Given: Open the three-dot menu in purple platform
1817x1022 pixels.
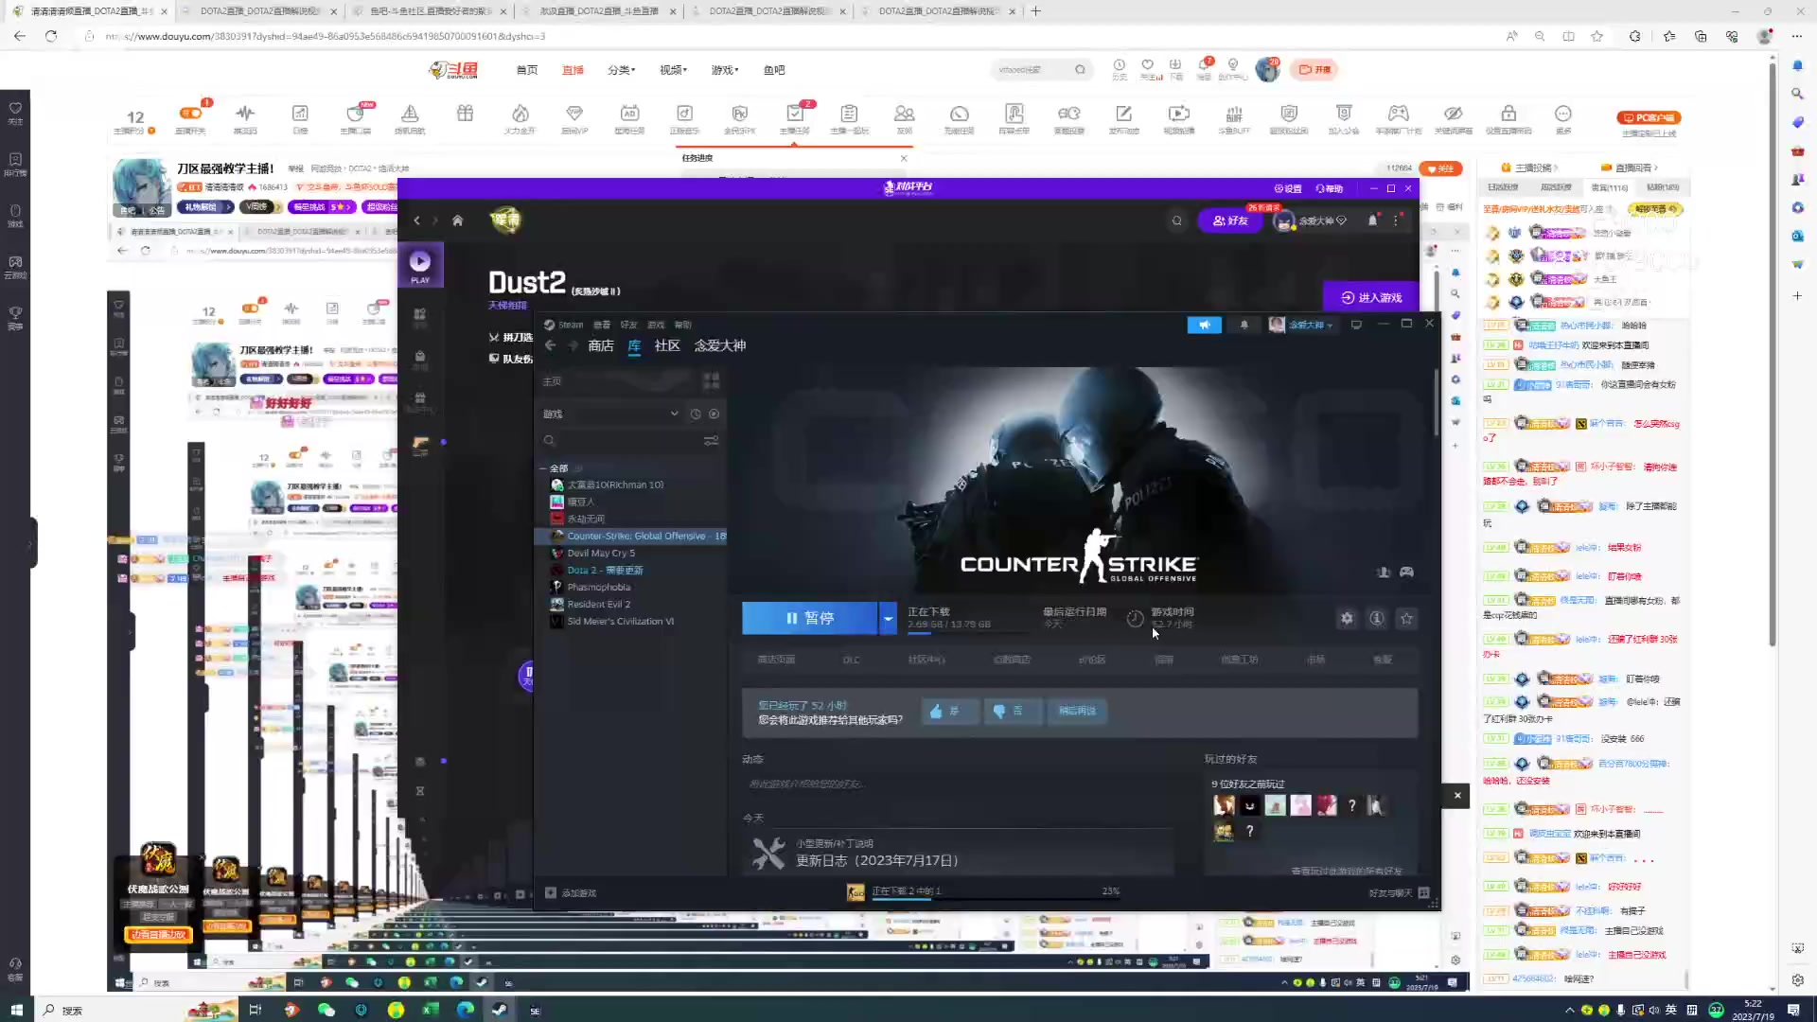Looking at the screenshot, I should 1396,221.
